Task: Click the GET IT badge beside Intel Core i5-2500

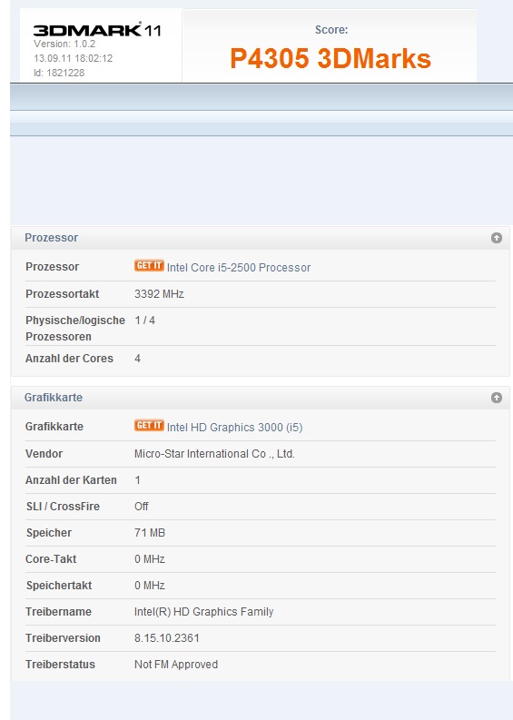Action: click(x=149, y=266)
